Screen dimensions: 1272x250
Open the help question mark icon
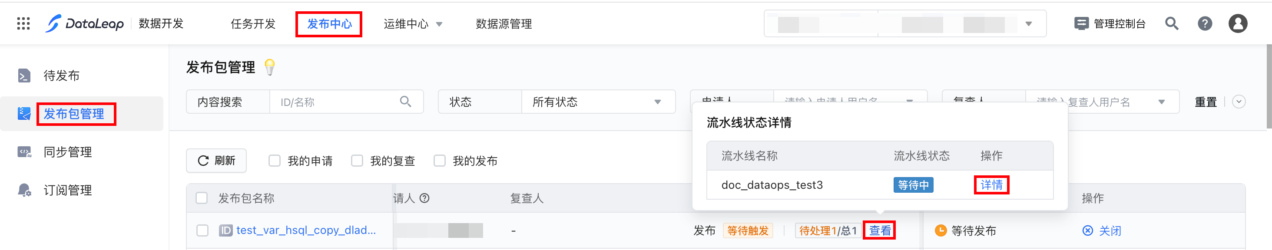[x=1204, y=24]
